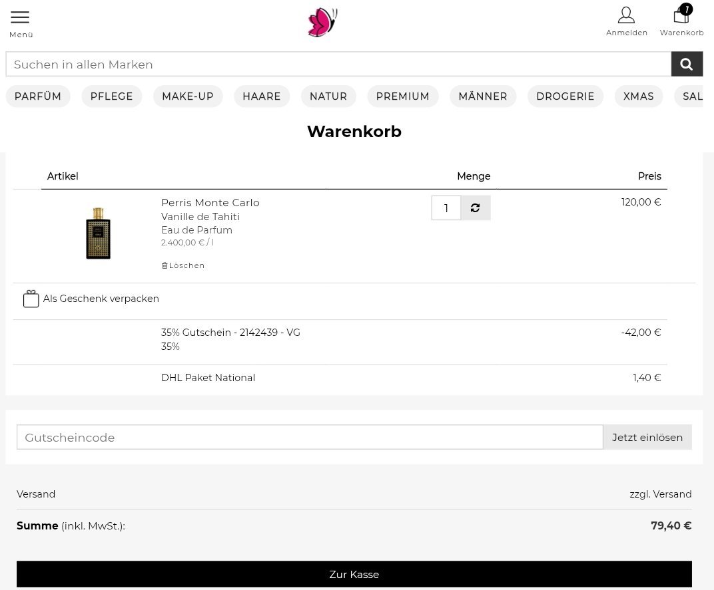Viewport: 714px width, 590px height.
Task: Open the hamburger Menü icon
Action: click(20, 17)
